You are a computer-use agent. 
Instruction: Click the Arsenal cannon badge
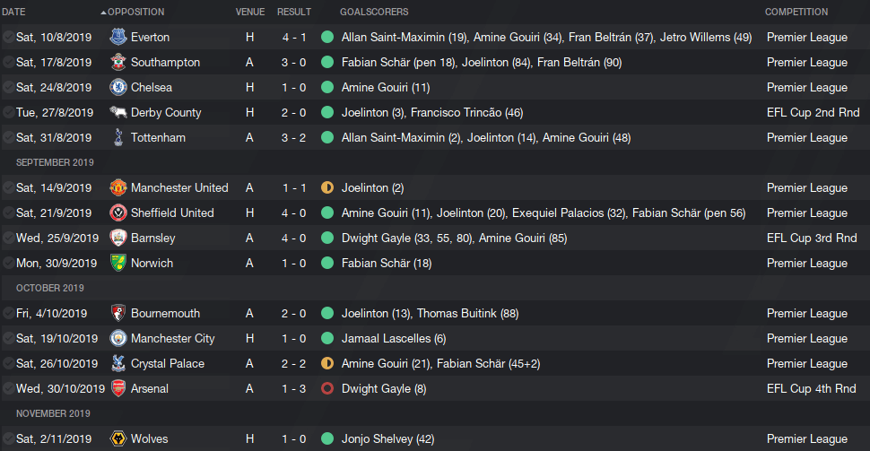[117, 388]
